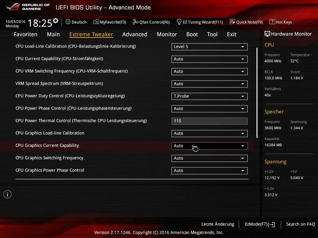Click the Quick Note notepad icon
Image resolution: width=318 pixels, height=238 pixels.
pyautogui.click(x=232, y=22)
